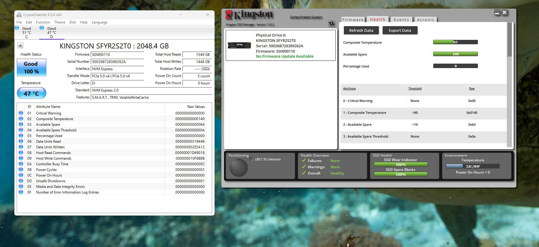
Task: Open the Language menu
Action: (100, 22)
